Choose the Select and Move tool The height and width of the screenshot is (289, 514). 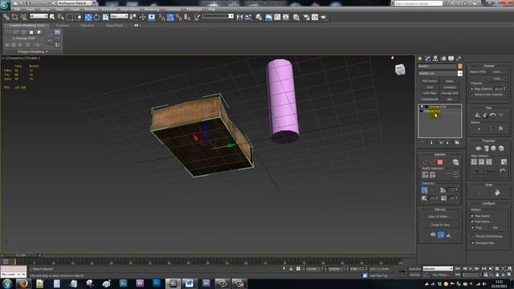88,17
